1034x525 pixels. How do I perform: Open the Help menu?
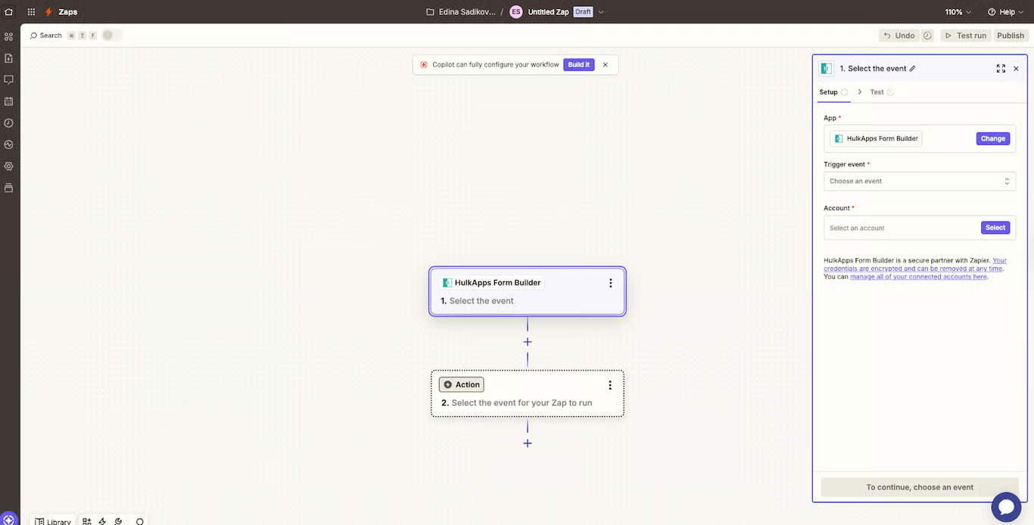(1006, 12)
